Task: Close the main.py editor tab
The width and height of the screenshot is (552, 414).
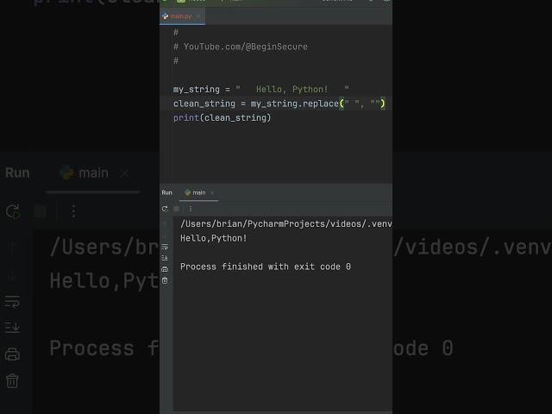Action: [198, 16]
